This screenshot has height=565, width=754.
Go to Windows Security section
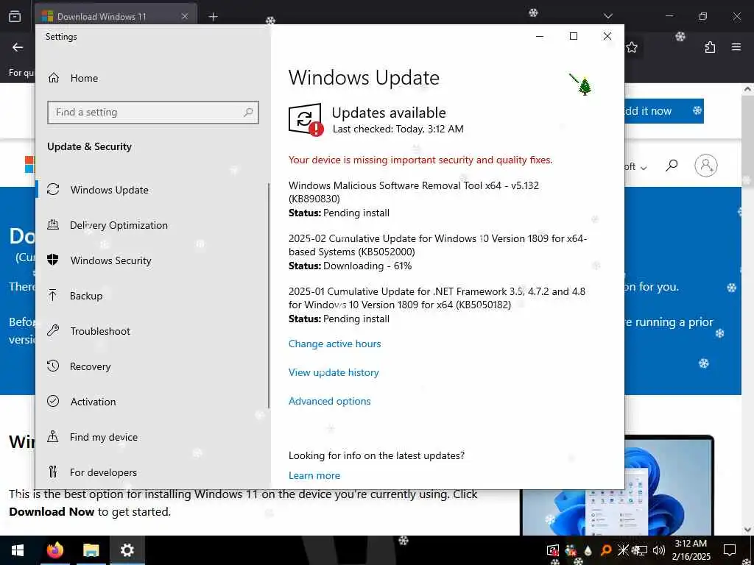click(110, 260)
